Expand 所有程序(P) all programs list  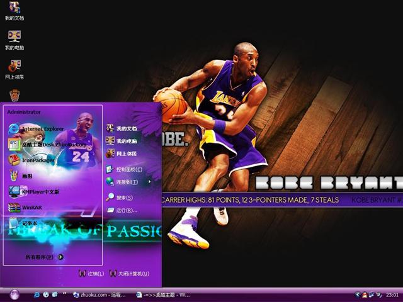click(44, 257)
